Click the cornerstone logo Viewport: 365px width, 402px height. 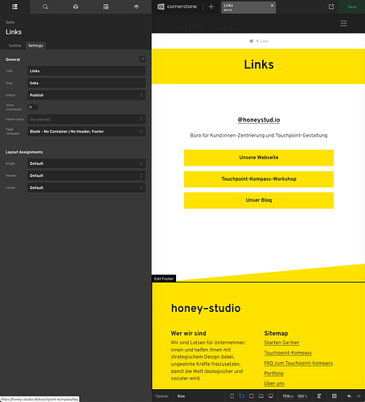tap(177, 6)
